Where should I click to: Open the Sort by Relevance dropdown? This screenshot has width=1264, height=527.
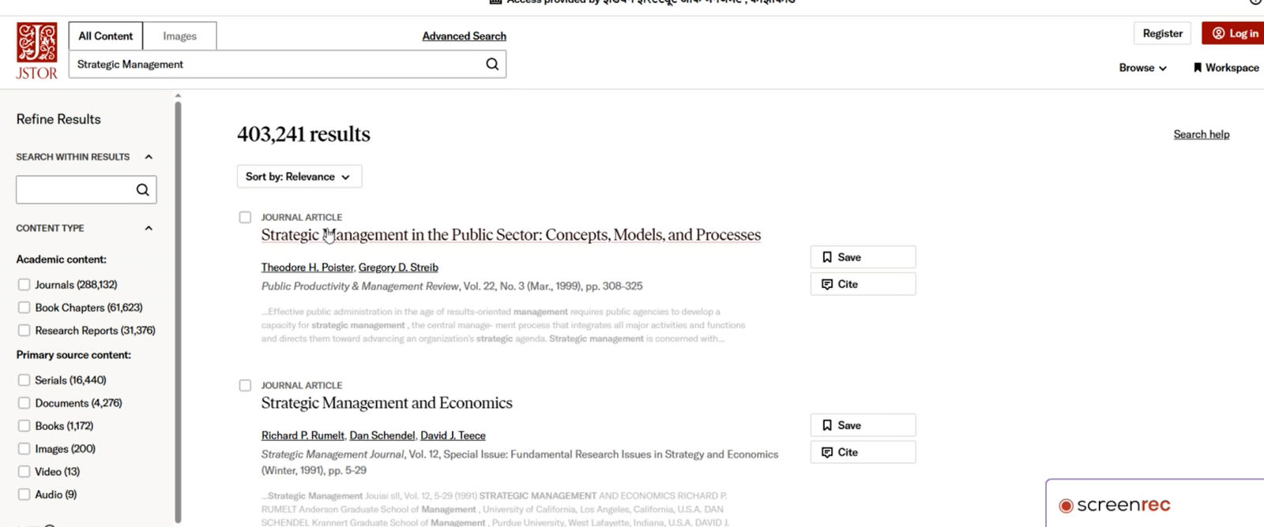[x=299, y=177]
